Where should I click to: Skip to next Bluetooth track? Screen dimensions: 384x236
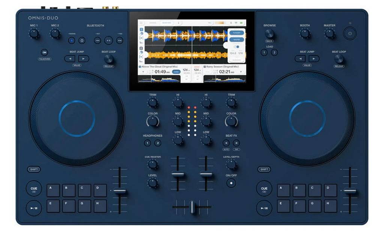tap(120, 40)
